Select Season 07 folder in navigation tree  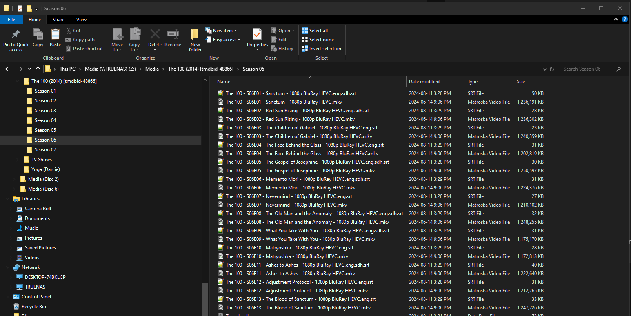[x=45, y=150]
